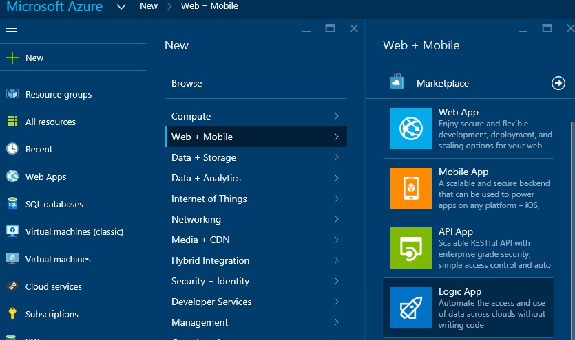575x340 pixels.
Task: Click the All resources grid icon
Action: click(x=12, y=122)
